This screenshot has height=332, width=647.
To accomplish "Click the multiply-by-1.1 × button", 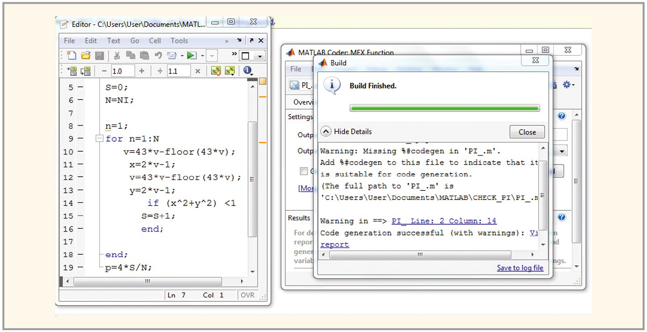I will pyautogui.click(x=197, y=71).
